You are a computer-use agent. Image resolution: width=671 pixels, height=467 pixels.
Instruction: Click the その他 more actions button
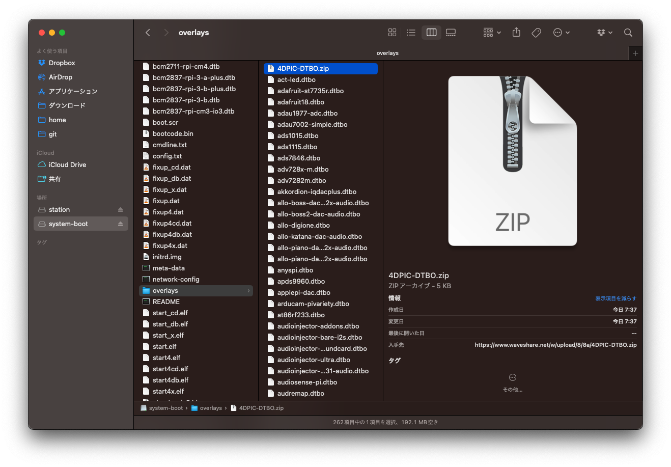pyautogui.click(x=513, y=382)
